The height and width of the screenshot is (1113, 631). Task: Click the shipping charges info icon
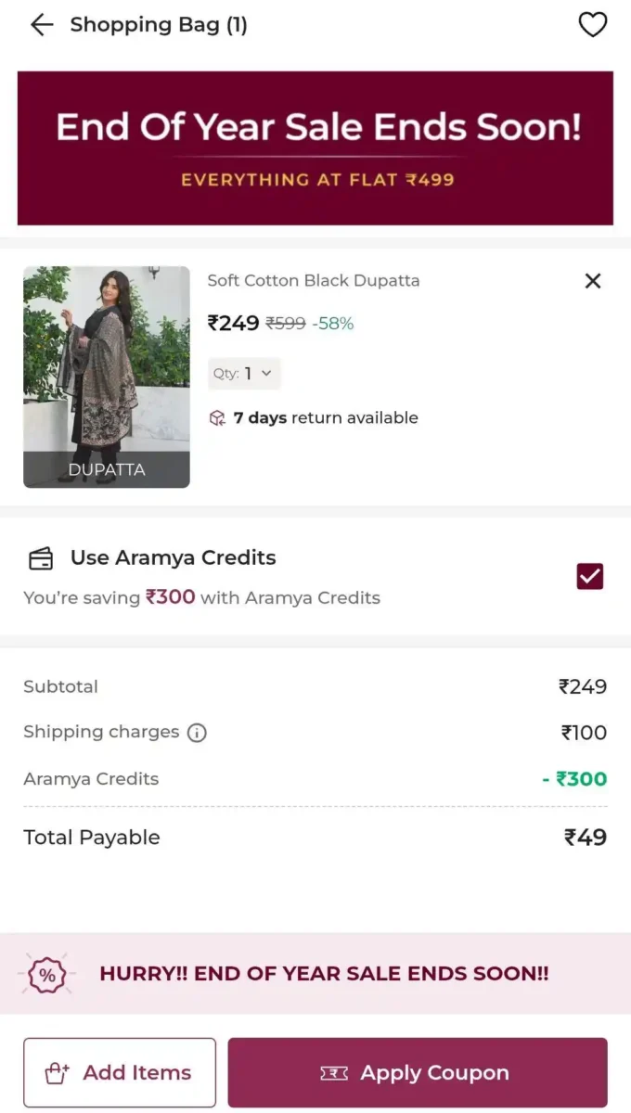[x=196, y=733]
